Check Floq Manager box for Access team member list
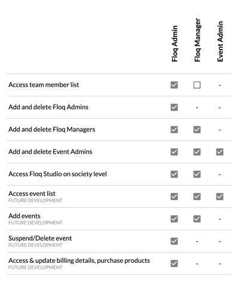 coord(197,85)
